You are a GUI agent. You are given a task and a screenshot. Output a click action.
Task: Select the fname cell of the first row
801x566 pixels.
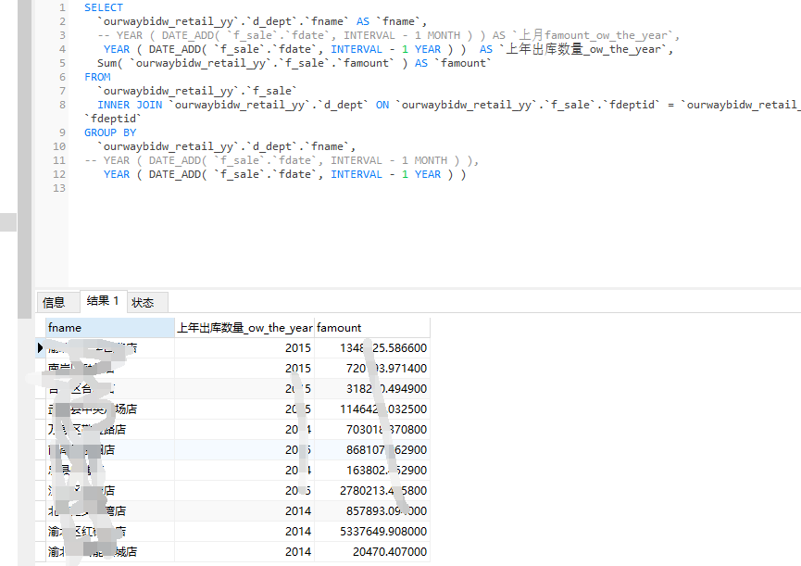pyautogui.click(x=108, y=347)
